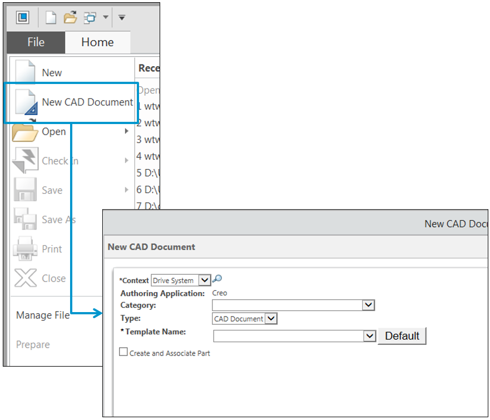Click the Print printer icon
490x420 pixels.
tap(25, 249)
